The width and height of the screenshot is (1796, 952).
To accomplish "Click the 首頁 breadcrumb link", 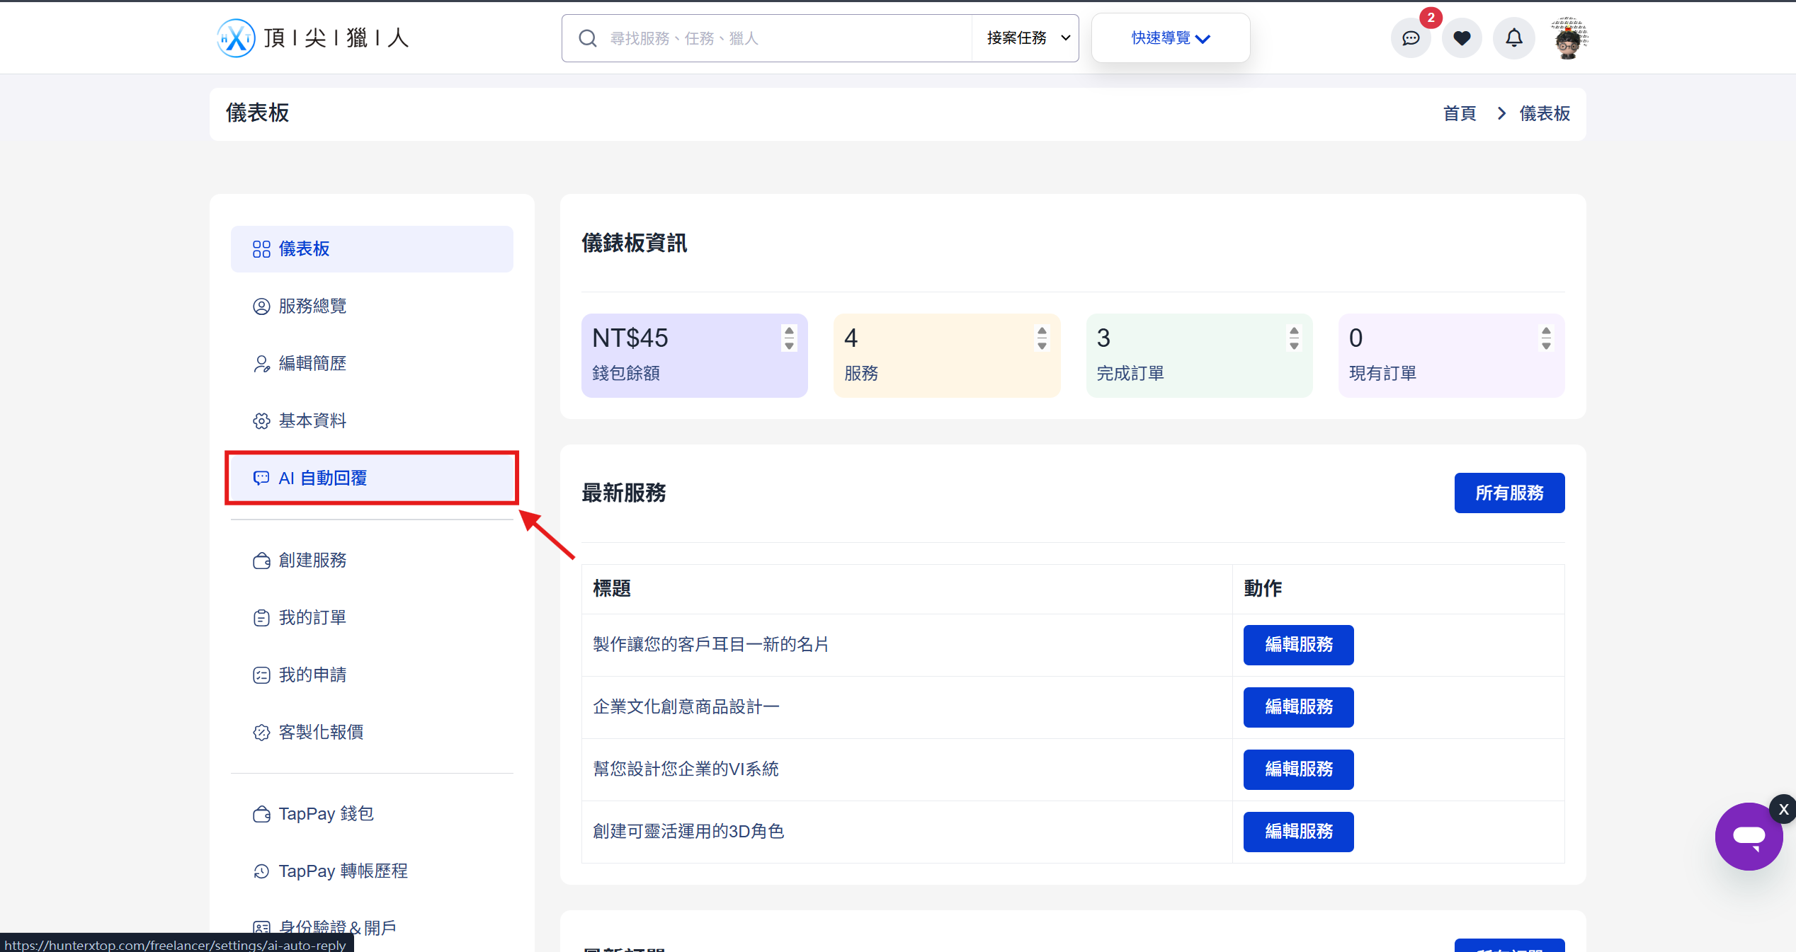I will pyautogui.click(x=1459, y=114).
